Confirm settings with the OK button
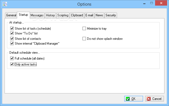 (x=134, y=99)
